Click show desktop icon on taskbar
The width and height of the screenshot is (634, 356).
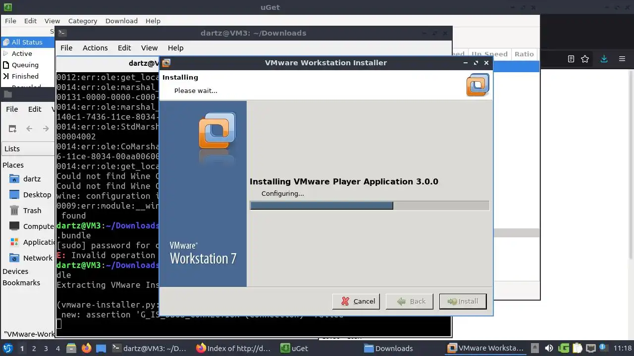(x=101, y=348)
